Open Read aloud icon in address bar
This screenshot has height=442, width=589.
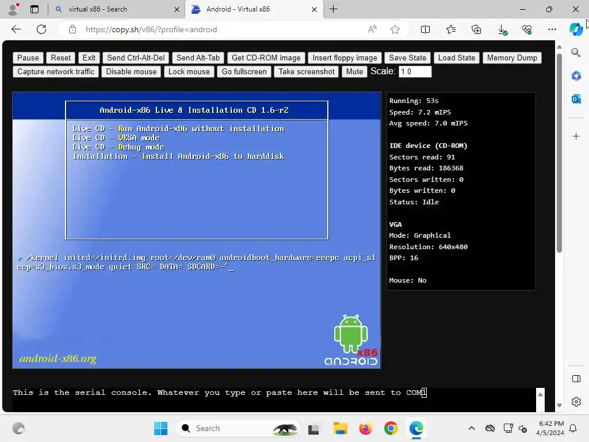[372, 29]
